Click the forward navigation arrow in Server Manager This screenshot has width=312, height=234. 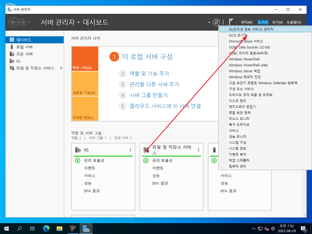[x=23, y=22]
